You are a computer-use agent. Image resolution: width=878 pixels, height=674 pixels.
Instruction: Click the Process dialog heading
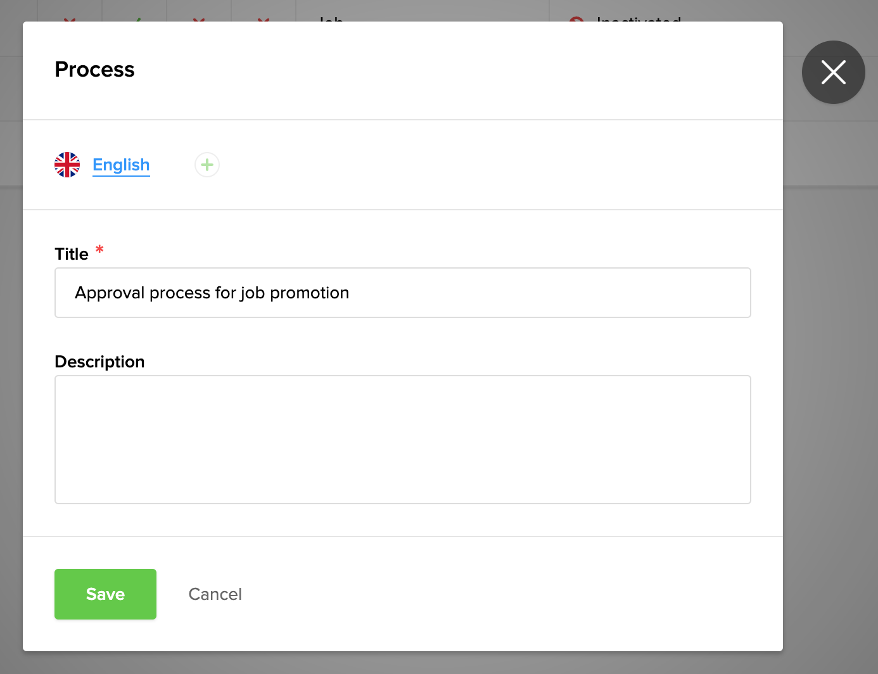pyautogui.click(x=95, y=70)
